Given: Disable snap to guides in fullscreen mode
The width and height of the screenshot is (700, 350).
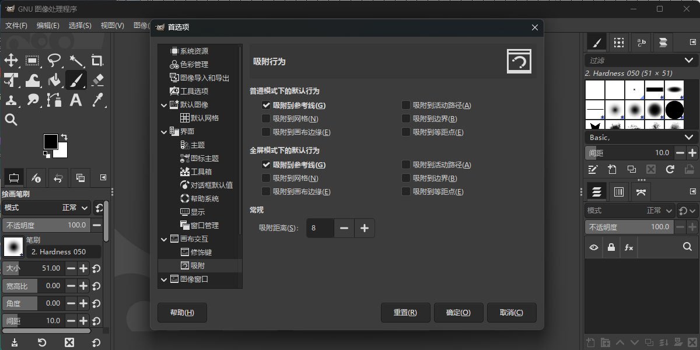Looking at the screenshot, I should point(266,164).
